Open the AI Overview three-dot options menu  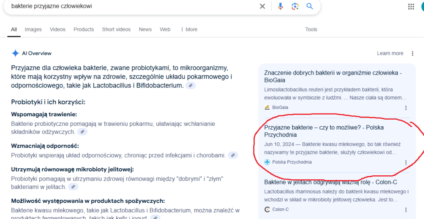412,54
